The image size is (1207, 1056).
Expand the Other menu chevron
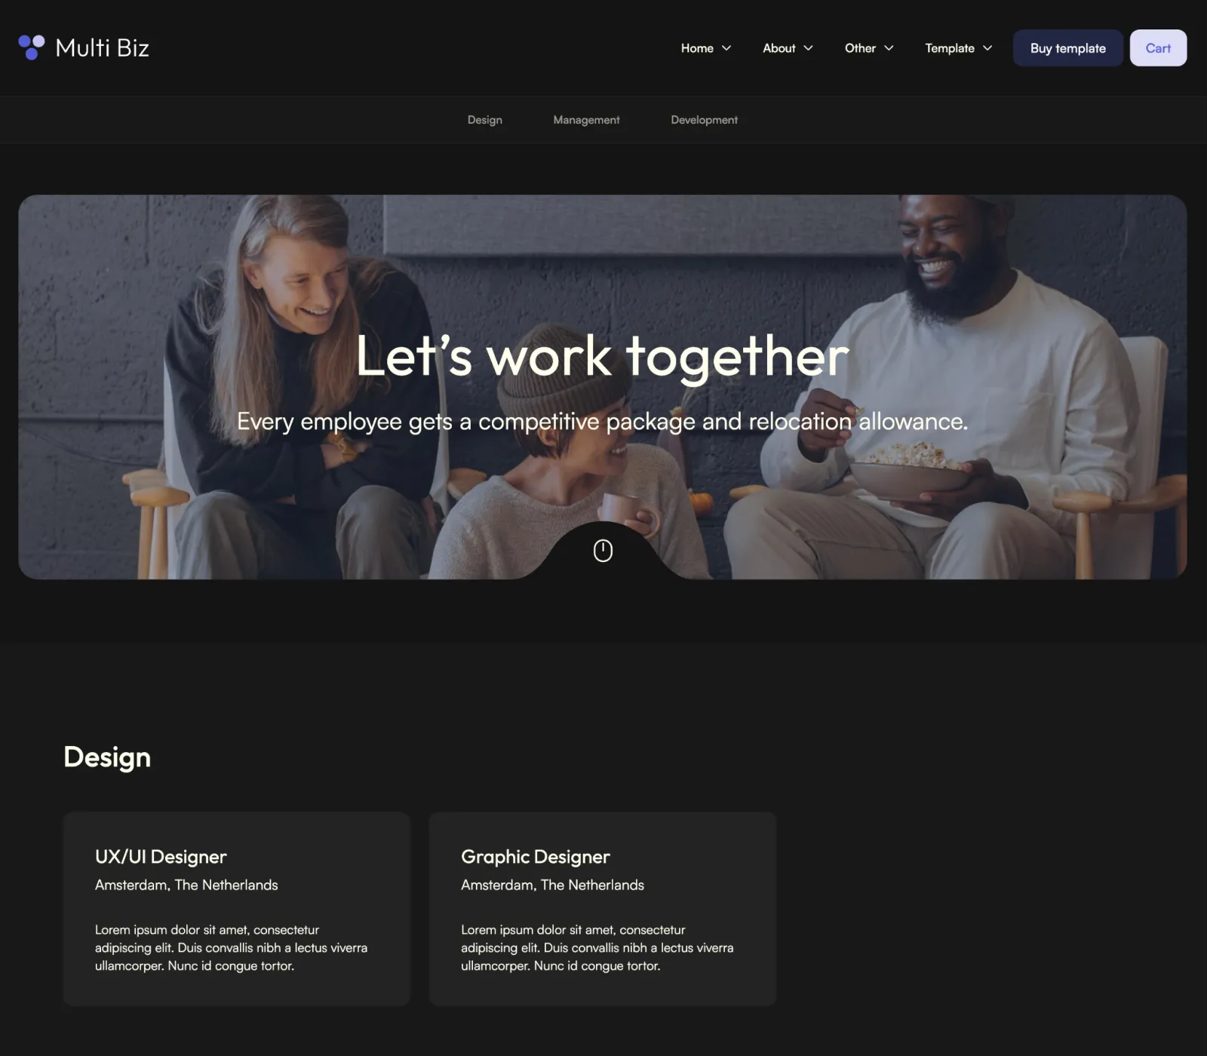(889, 48)
